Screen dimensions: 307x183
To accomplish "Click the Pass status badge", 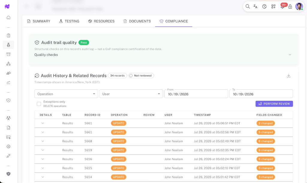I will coord(84,42).
